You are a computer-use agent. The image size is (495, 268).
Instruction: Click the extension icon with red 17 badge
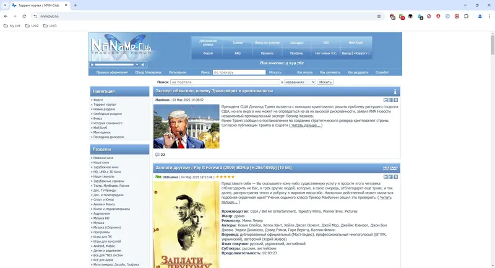[402, 17]
